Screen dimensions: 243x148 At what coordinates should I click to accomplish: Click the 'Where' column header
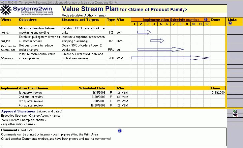tap(9, 21)
